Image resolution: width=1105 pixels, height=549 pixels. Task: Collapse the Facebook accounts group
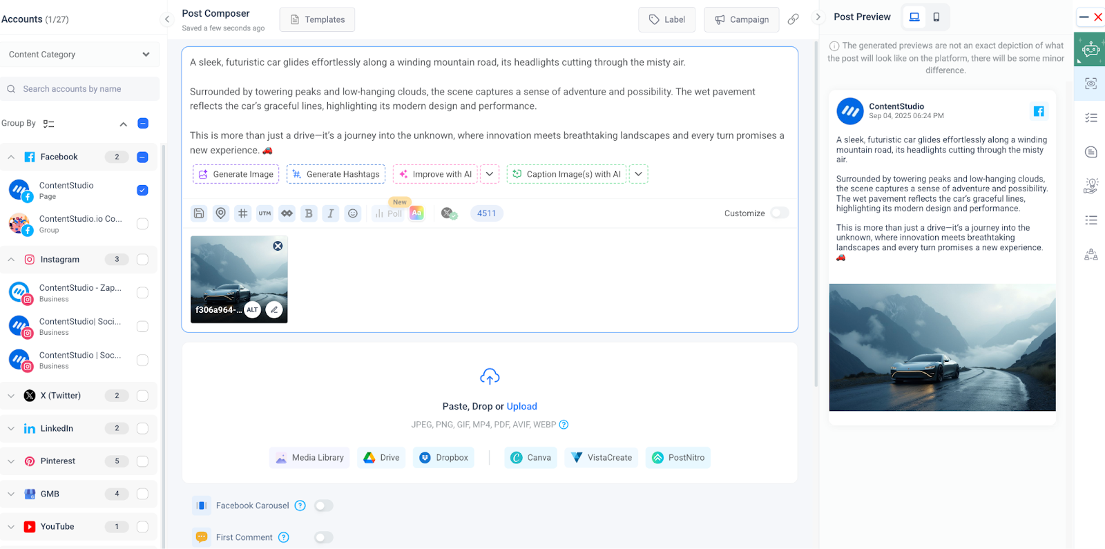click(11, 157)
